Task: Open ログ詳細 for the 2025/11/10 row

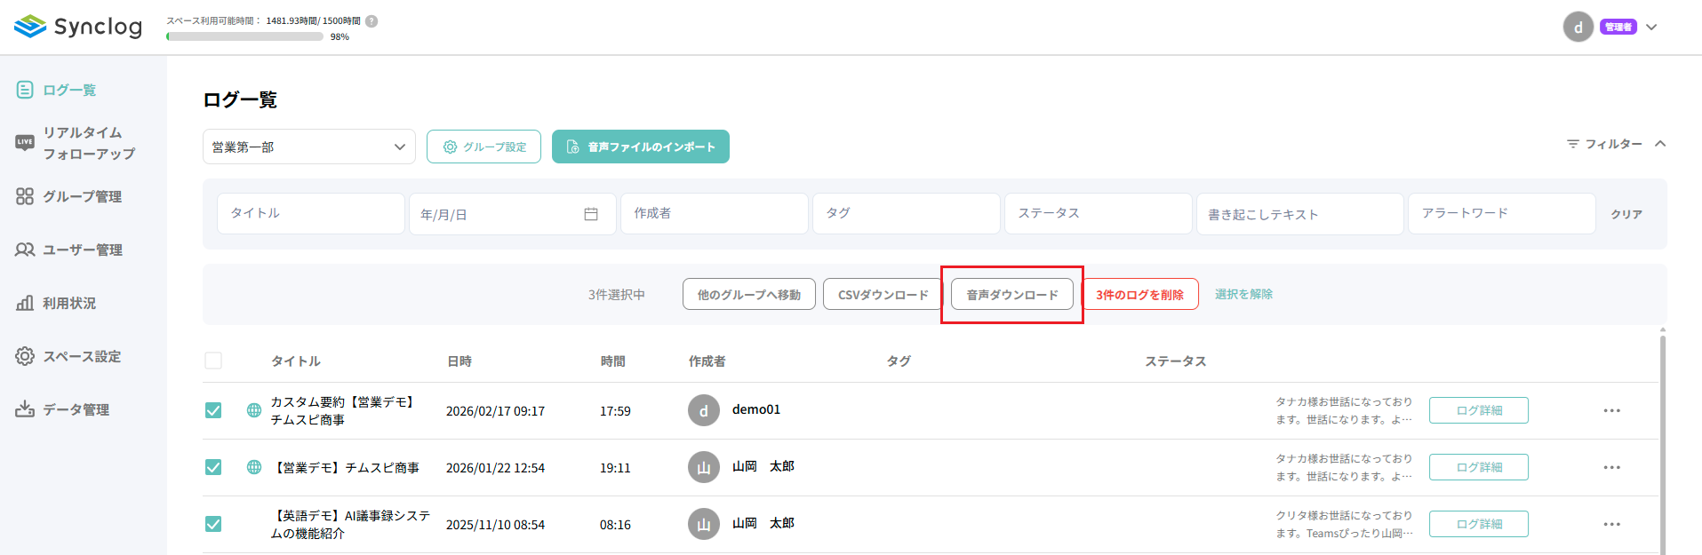Action: [1479, 524]
